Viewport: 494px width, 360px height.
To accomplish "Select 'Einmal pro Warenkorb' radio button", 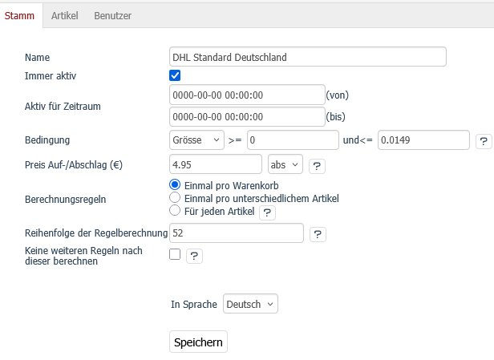I will point(175,184).
